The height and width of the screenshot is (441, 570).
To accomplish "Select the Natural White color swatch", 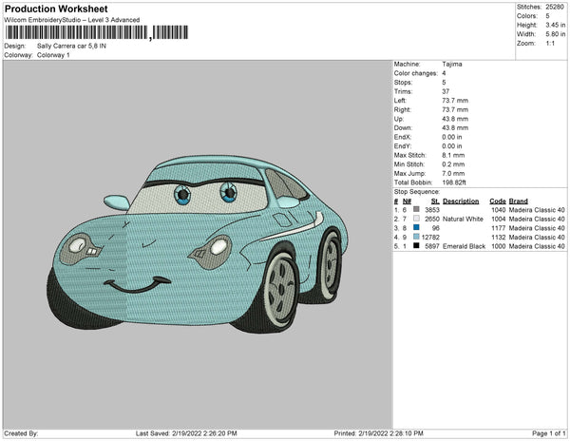I will coord(417,219).
